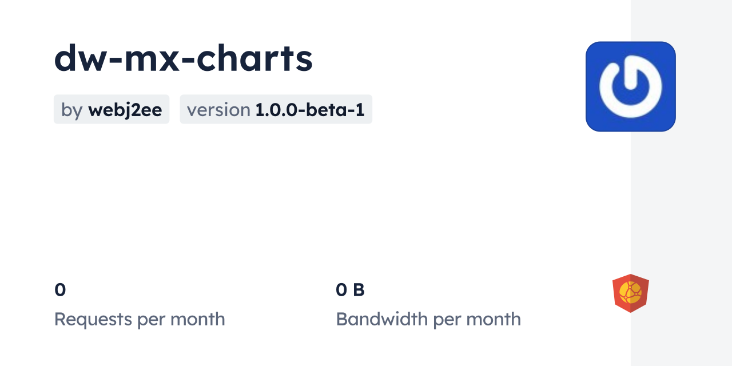Image resolution: width=732 pixels, height=366 pixels.
Task: Click the "by webj2ee" author badge
Action: click(112, 109)
